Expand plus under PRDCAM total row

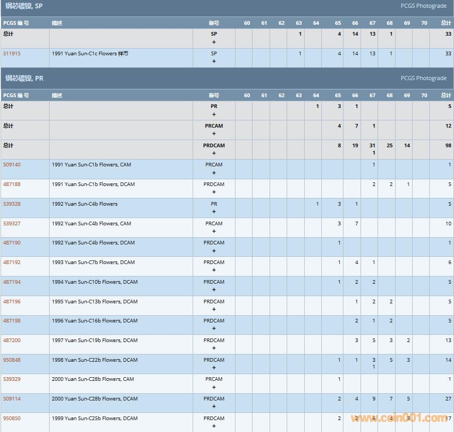point(214,153)
